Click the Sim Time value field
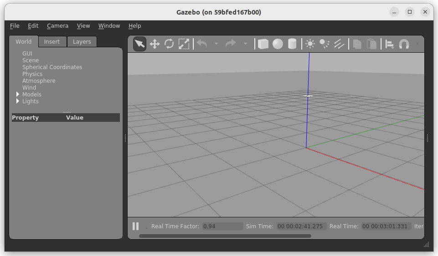Screen dimensions: 438x256 301,226
